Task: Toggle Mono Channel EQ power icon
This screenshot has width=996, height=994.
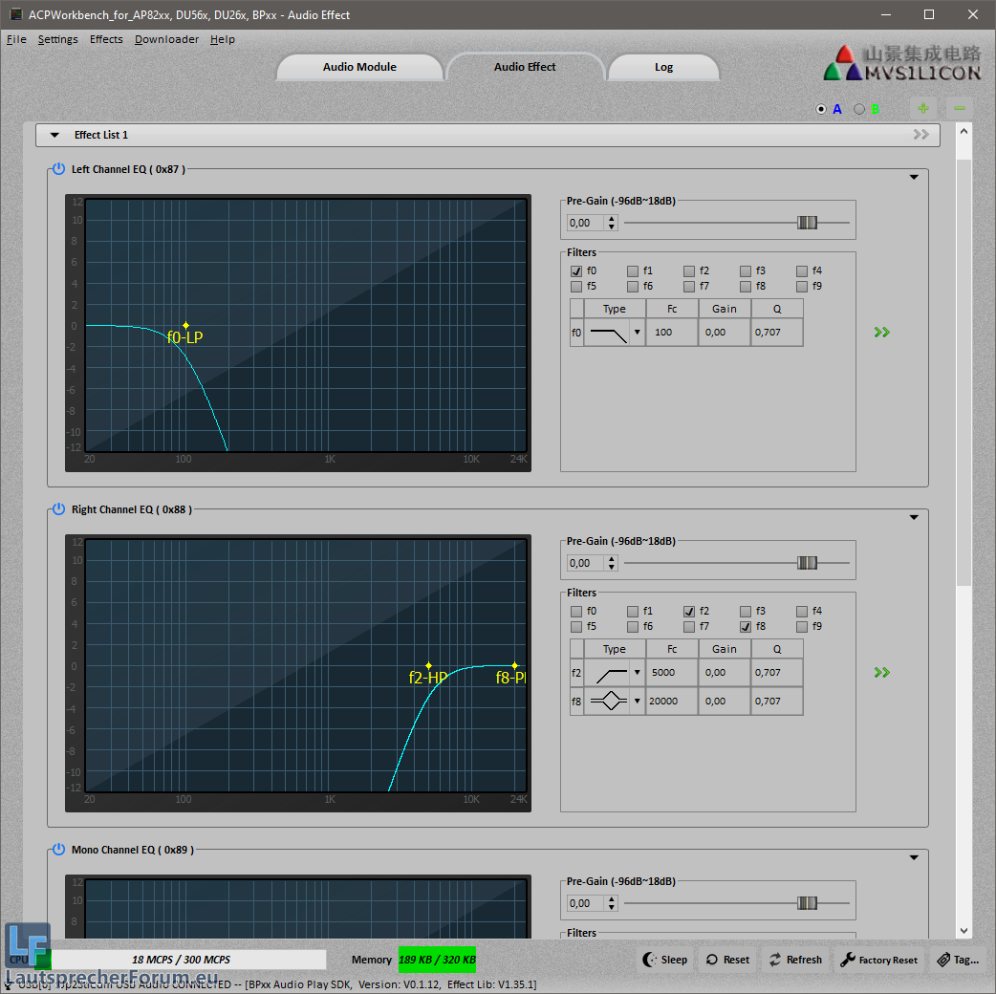Action: [58, 850]
